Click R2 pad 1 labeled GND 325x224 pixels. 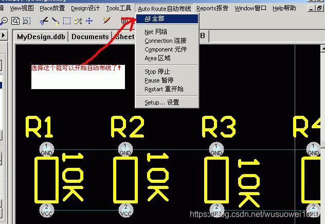125,149
